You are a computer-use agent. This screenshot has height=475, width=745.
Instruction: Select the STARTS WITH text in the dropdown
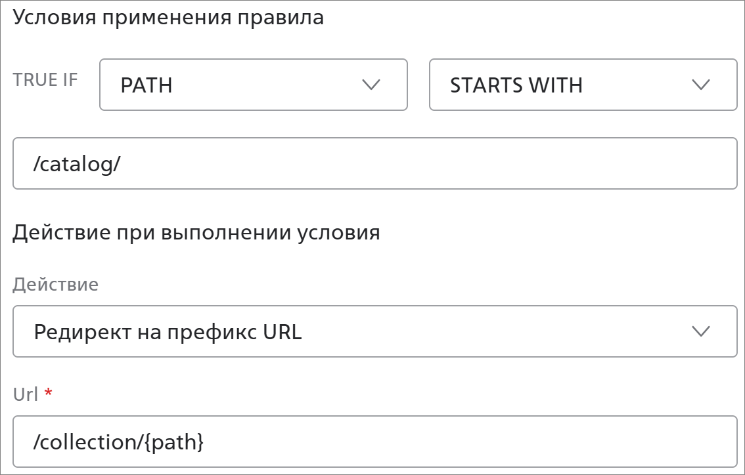tap(516, 85)
